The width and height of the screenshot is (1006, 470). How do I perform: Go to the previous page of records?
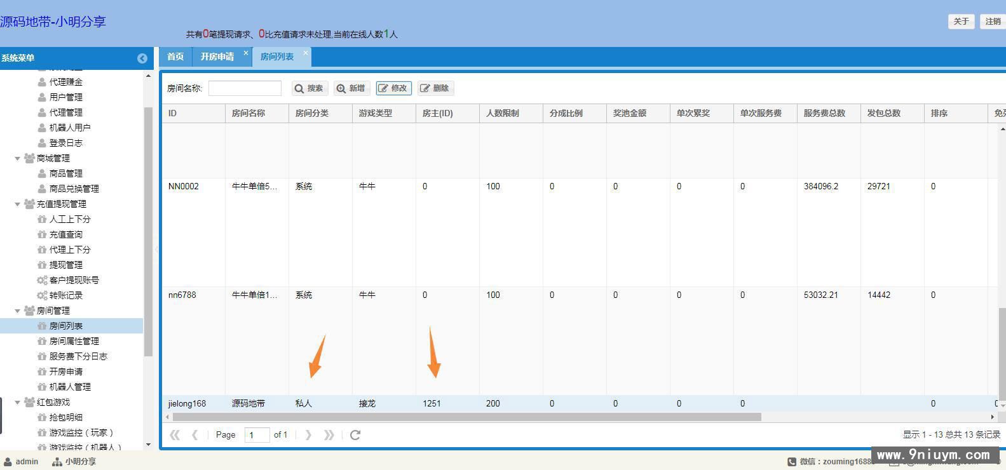coord(194,435)
